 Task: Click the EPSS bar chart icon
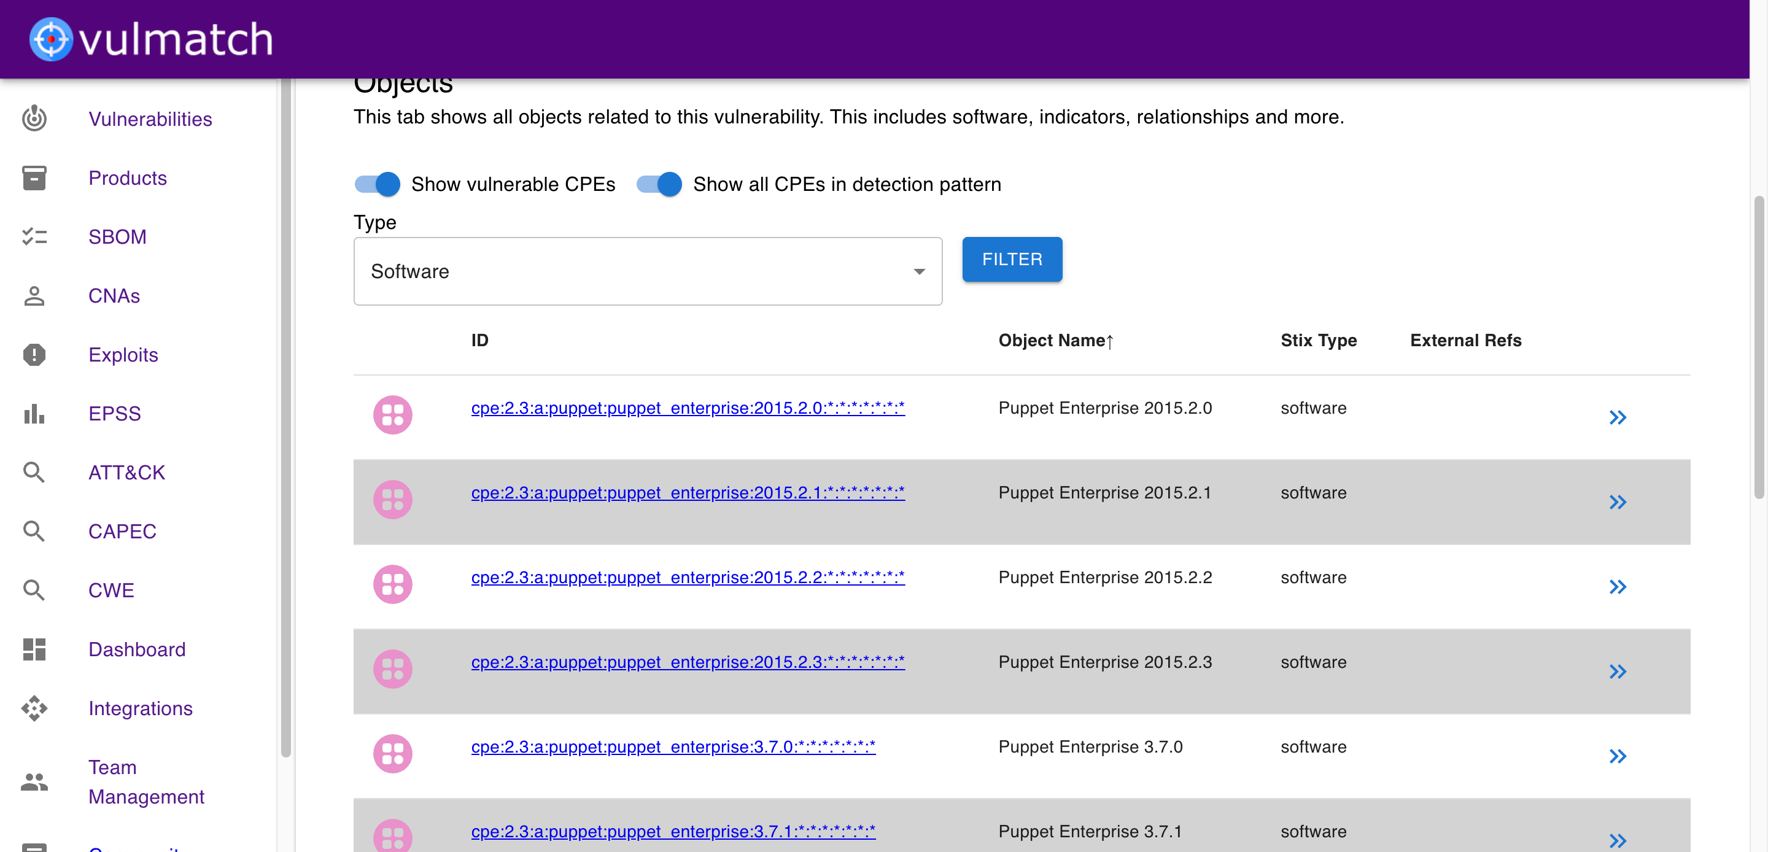pyautogui.click(x=34, y=414)
